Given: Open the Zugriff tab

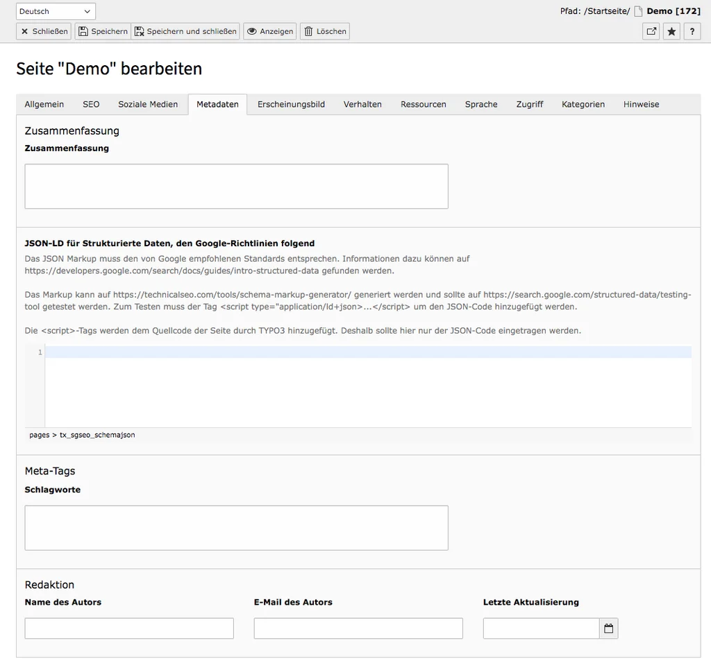Looking at the screenshot, I should 529,104.
